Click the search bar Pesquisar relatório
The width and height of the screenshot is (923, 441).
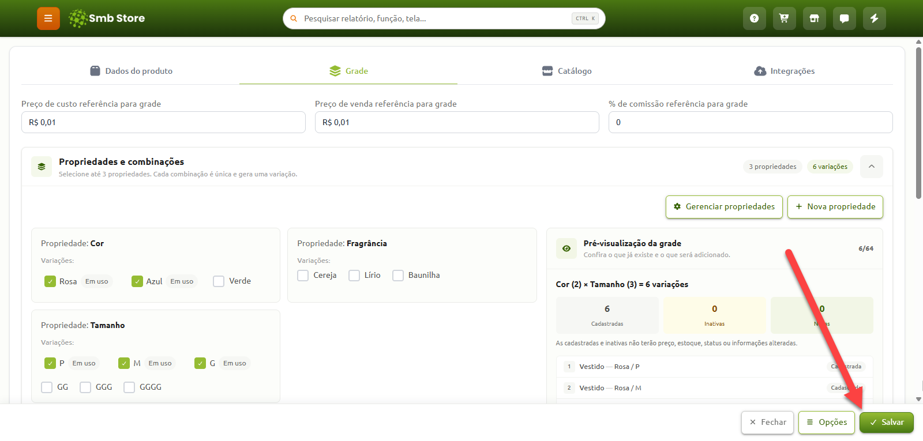(x=444, y=18)
